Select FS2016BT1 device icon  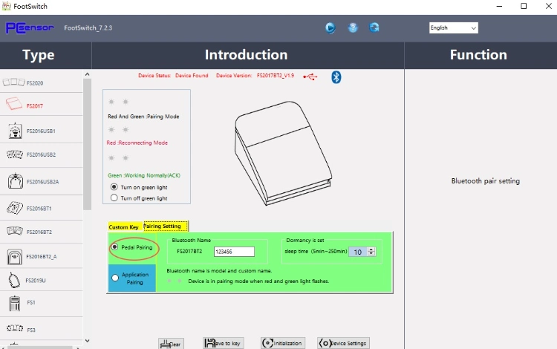(x=15, y=208)
